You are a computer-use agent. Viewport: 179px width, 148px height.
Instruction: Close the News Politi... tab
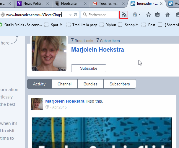coord(48,4)
